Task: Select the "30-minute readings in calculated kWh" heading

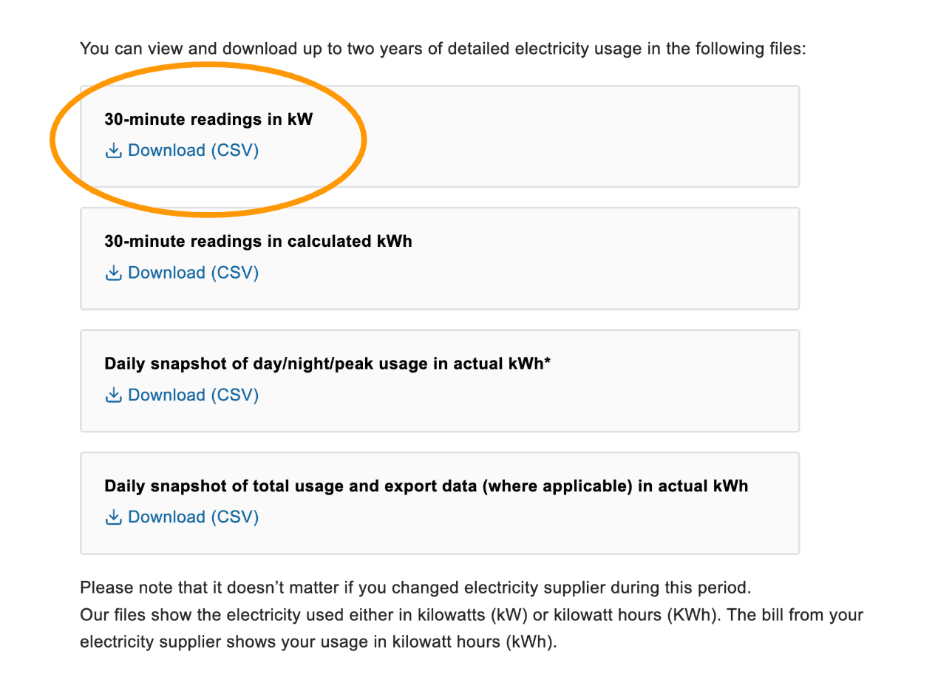Action: point(258,241)
